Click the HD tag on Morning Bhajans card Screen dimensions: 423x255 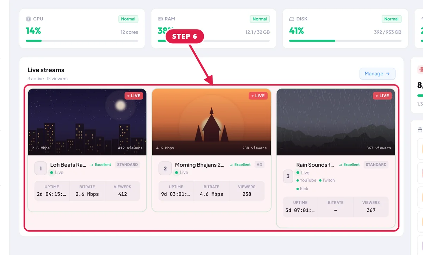click(259, 164)
